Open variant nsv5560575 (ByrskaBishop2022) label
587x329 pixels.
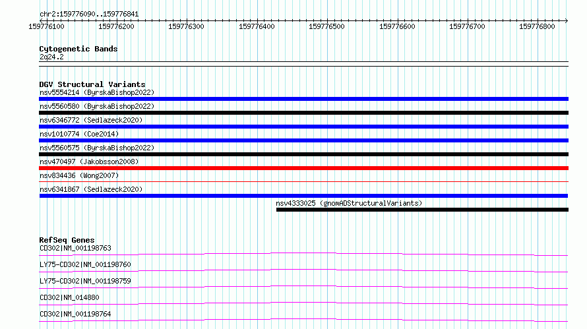click(97, 148)
